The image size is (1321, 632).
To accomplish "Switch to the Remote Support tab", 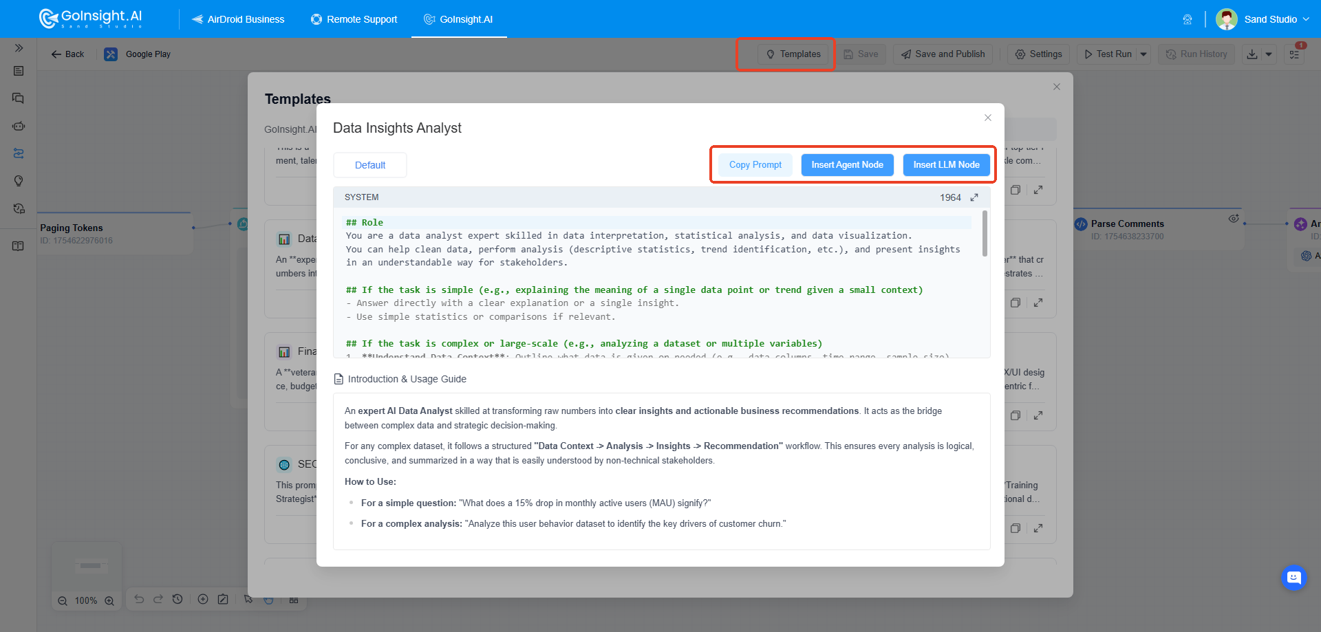I will click(x=354, y=19).
